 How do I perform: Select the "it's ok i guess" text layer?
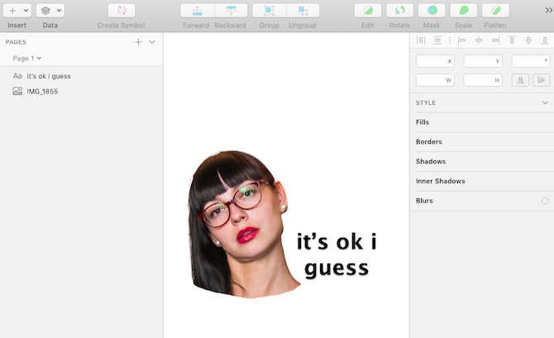(x=48, y=76)
